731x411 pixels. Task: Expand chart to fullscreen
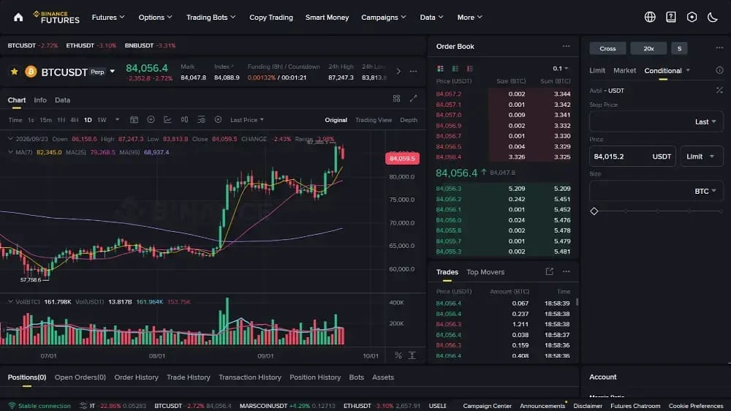click(x=413, y=99)
